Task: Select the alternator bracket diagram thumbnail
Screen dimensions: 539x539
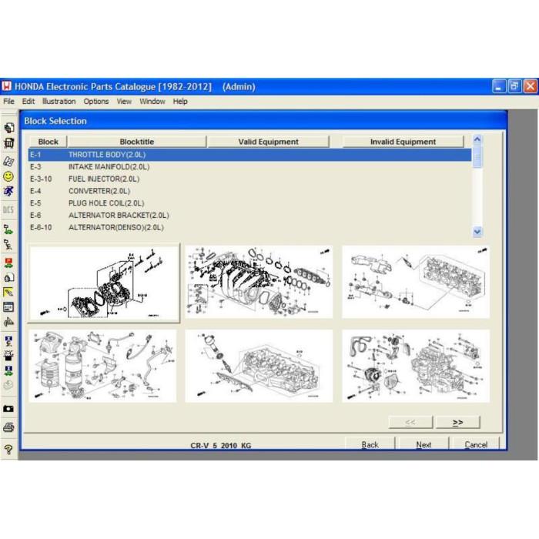Action: click(416, 366)
